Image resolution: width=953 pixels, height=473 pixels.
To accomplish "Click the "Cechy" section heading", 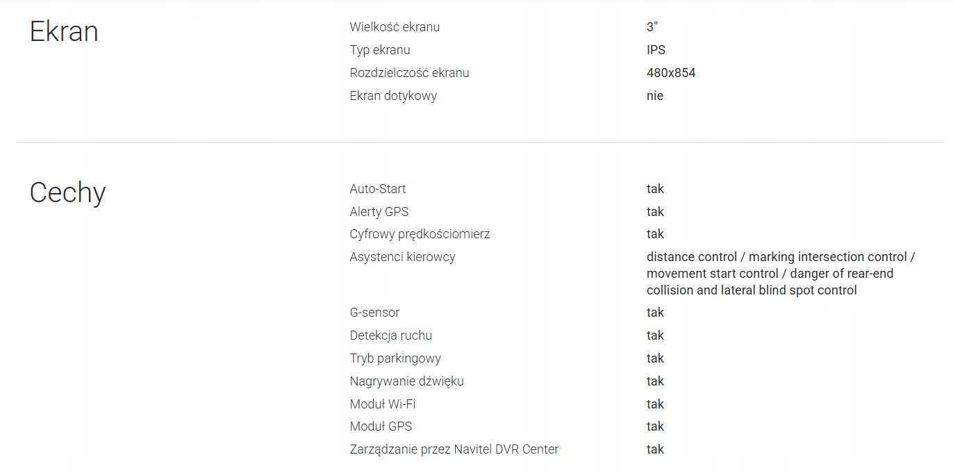I will pyautogui.click(x=67, y=192).
